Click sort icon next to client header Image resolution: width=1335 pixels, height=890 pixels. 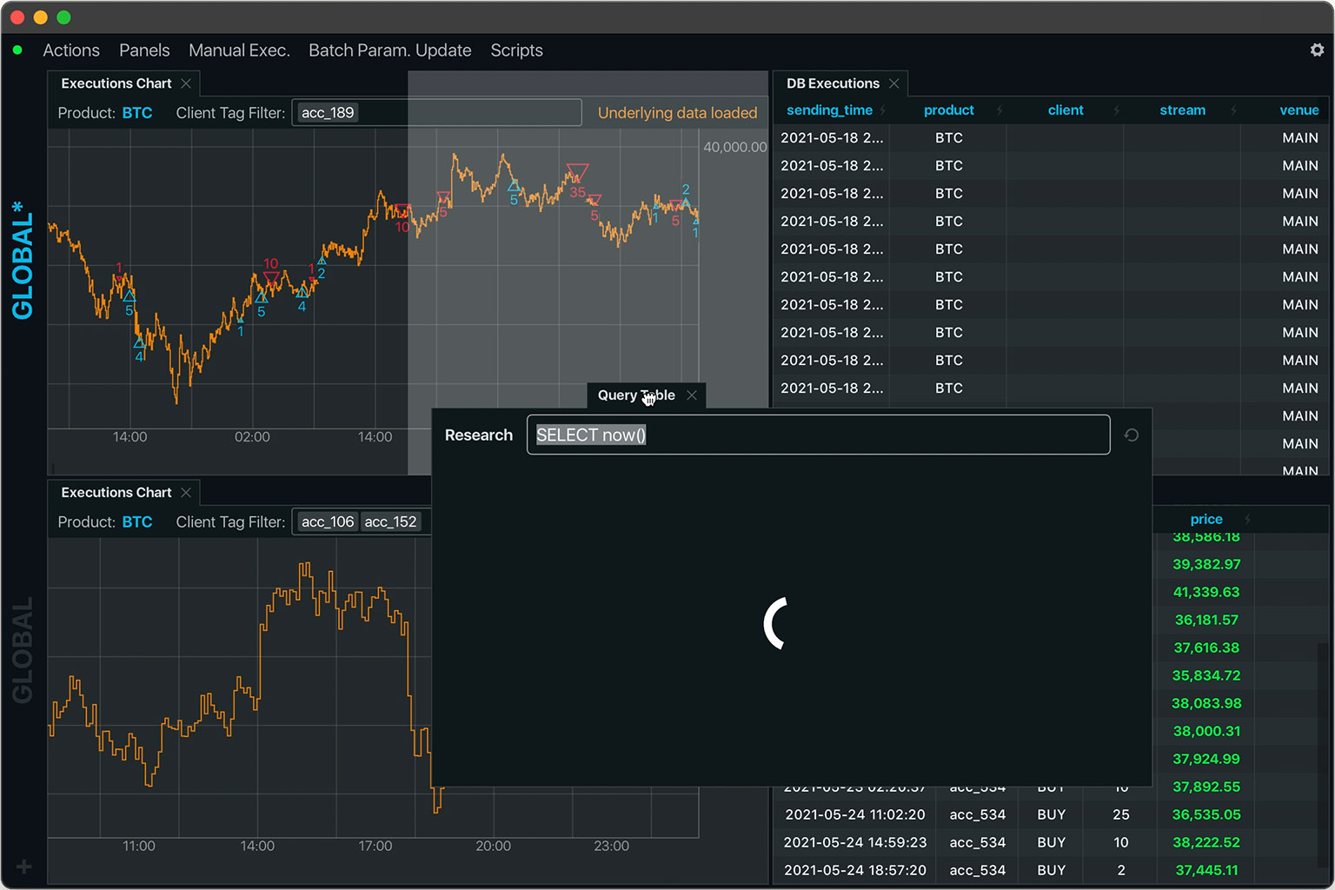1116,110
